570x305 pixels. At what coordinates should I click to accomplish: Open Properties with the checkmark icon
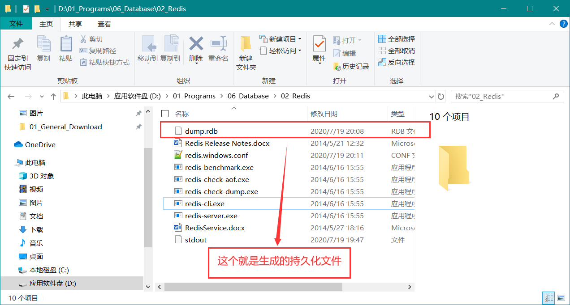coord(319,45)
